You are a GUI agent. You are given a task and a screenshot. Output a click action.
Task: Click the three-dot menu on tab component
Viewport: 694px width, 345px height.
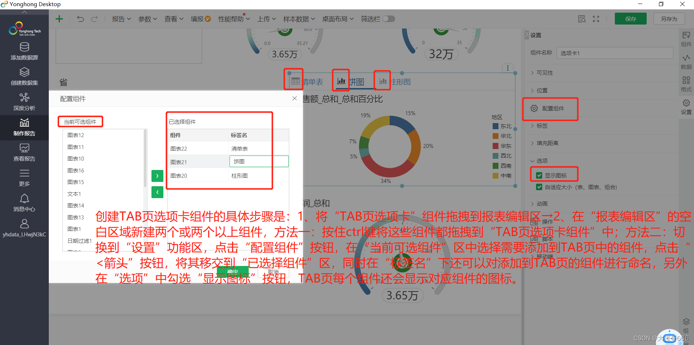508,68
